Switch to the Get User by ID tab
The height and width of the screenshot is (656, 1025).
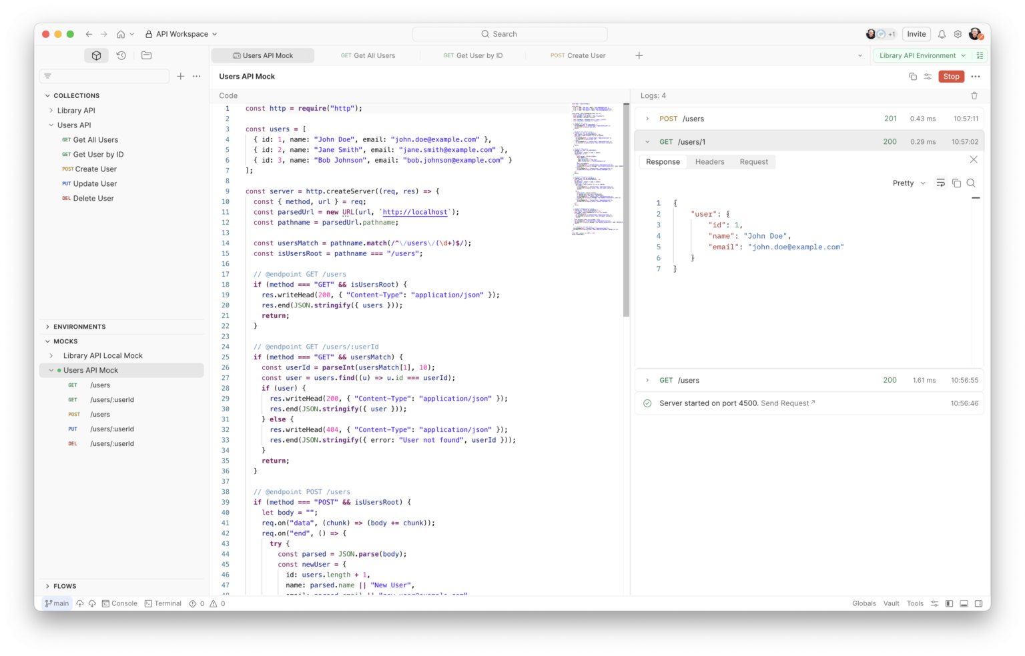point(473,55)
